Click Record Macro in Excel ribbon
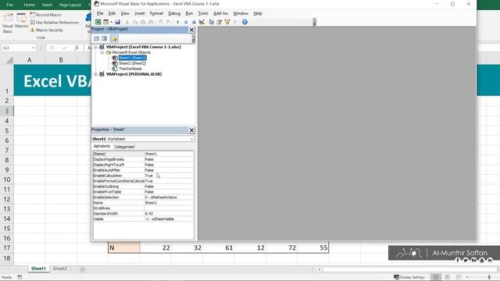This screenshot has height=281, width=500. coord(45,15)
